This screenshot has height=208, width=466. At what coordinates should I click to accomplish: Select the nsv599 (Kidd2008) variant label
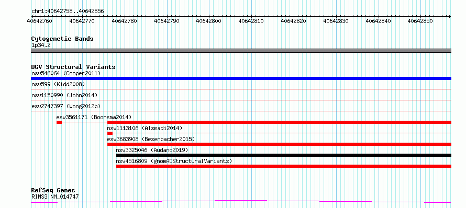[x=58, y=84]
